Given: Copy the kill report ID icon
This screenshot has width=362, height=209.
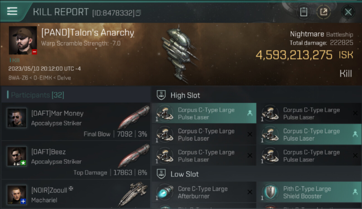Looking at the screenshot, I should click(x=138, y=13).
